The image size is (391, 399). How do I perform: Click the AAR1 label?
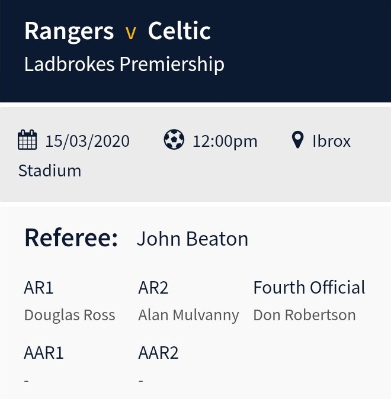coord(44,353)
